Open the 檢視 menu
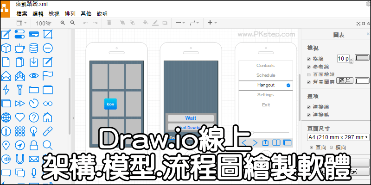The image size is (371, 185). pos(54,14)
